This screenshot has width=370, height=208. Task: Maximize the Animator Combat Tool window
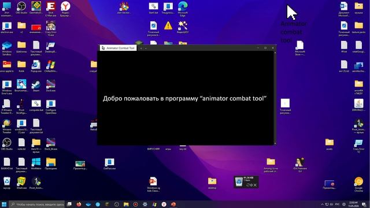(x=265, y=48)
